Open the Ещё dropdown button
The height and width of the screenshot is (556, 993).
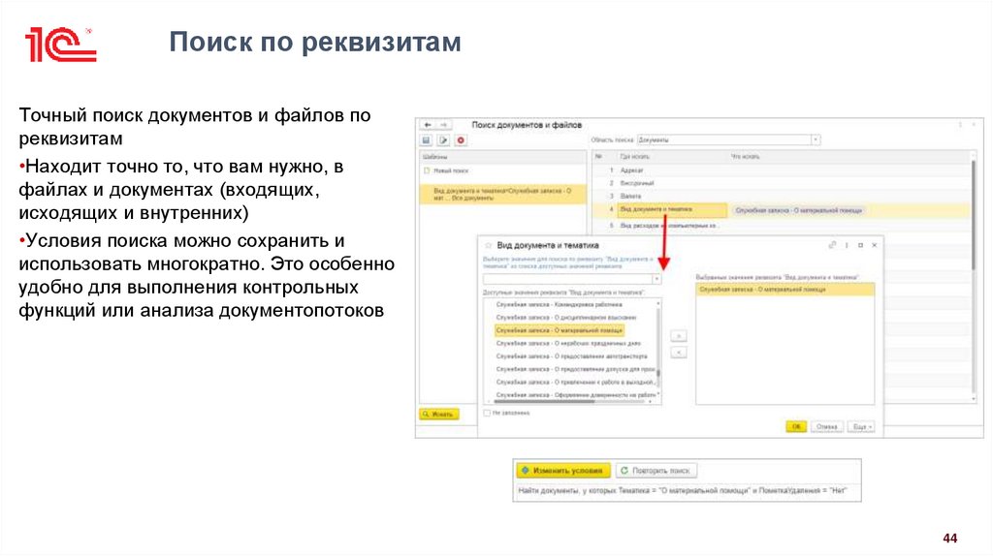[x=862, y=427]
